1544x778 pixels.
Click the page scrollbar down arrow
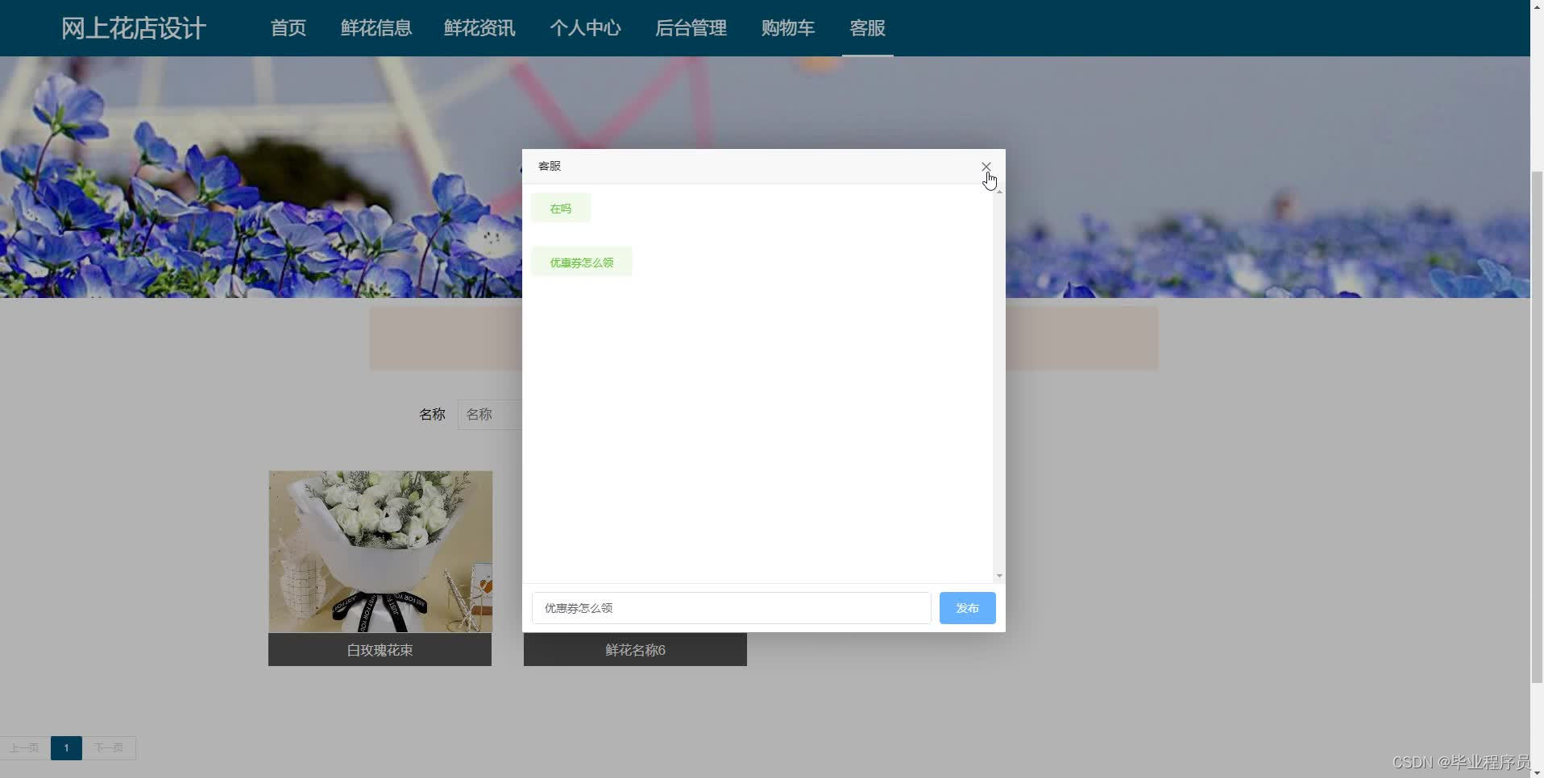(x=1537, y=772)
